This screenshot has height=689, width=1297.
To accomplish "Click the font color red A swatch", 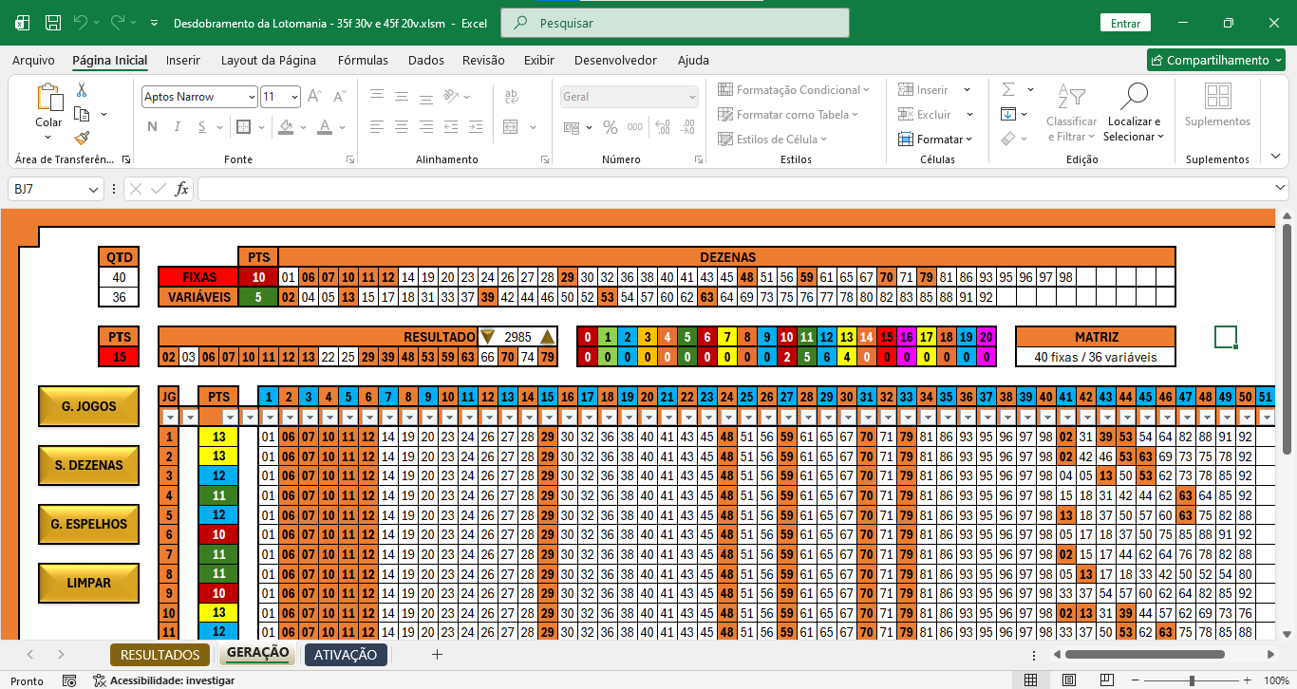I will 325,127.
